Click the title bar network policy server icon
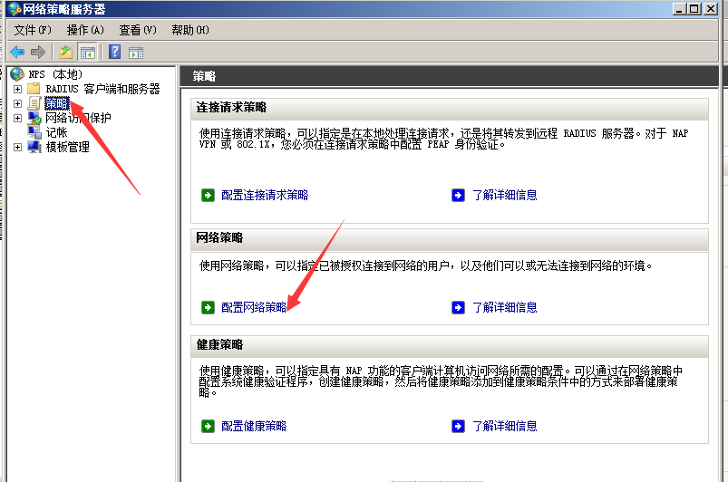The width and height of the screenshot is (728, 482). (x=14, y=9)
